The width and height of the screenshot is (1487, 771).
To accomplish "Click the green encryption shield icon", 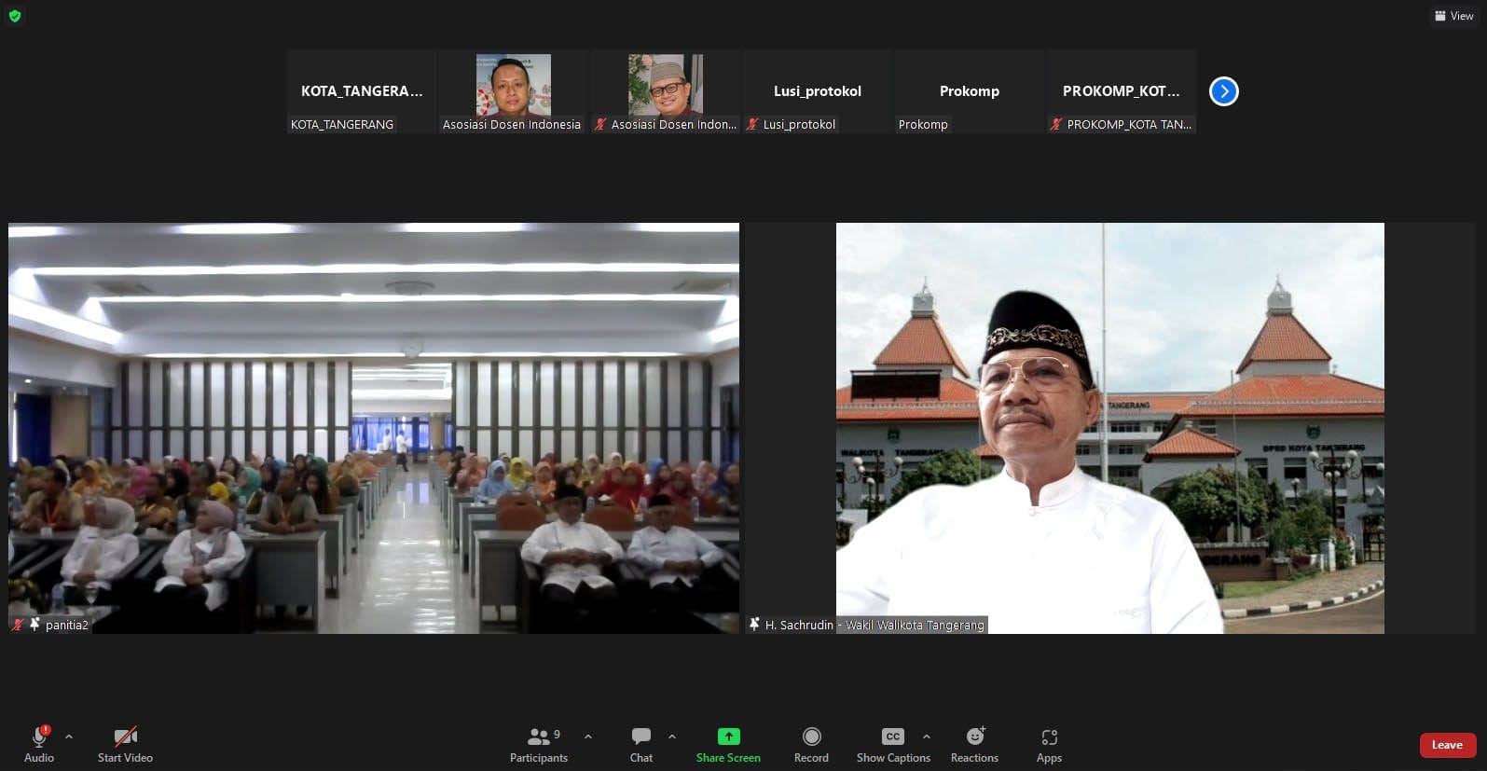I will click(x=15, y=16).
